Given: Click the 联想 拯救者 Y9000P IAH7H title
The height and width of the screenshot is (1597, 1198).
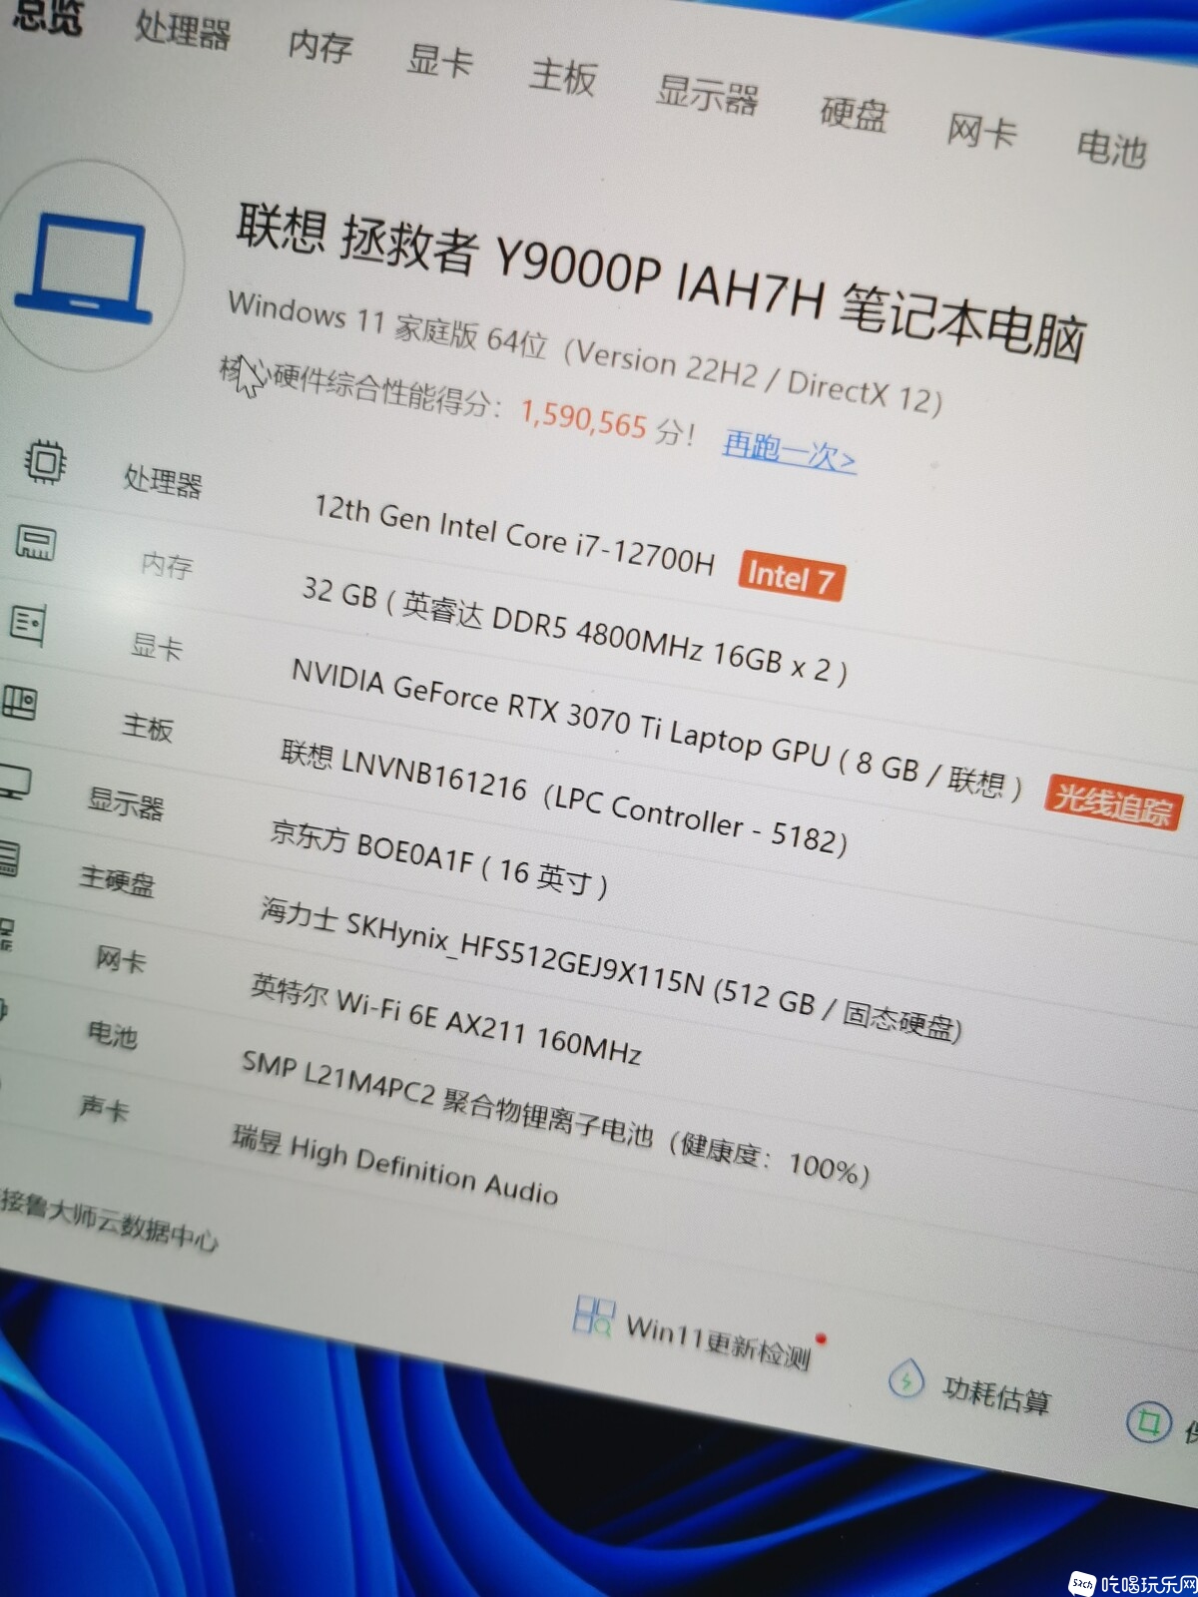Looking at the screenshot, I should point(661,280).
